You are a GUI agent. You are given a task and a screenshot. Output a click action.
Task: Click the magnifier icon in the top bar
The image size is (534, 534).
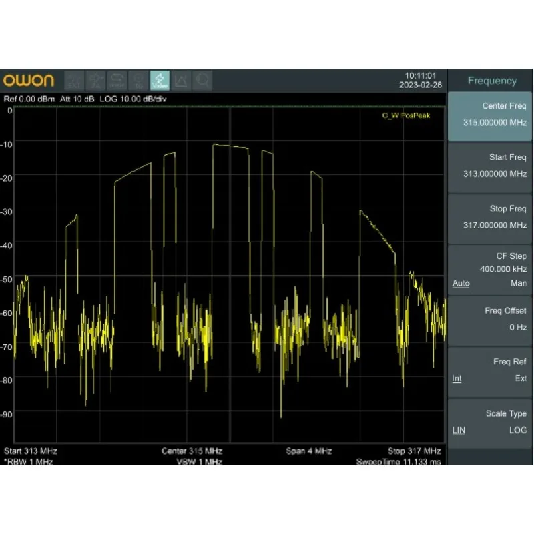click(202, 81)
